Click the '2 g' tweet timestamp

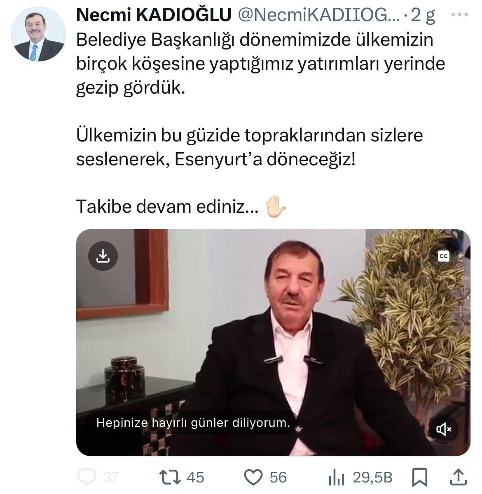point(423,15)
